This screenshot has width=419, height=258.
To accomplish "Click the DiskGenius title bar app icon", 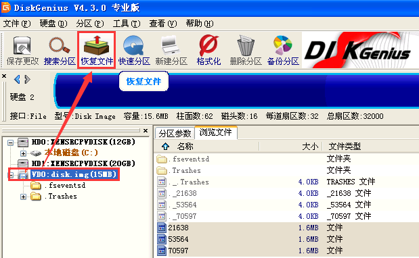I will (x=6, y=7).
